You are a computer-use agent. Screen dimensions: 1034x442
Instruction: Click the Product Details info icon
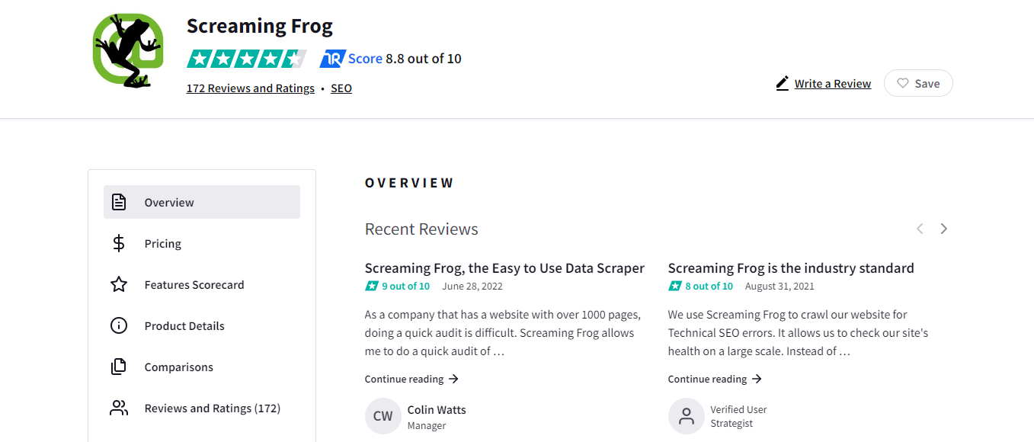[x=119, y=325]
